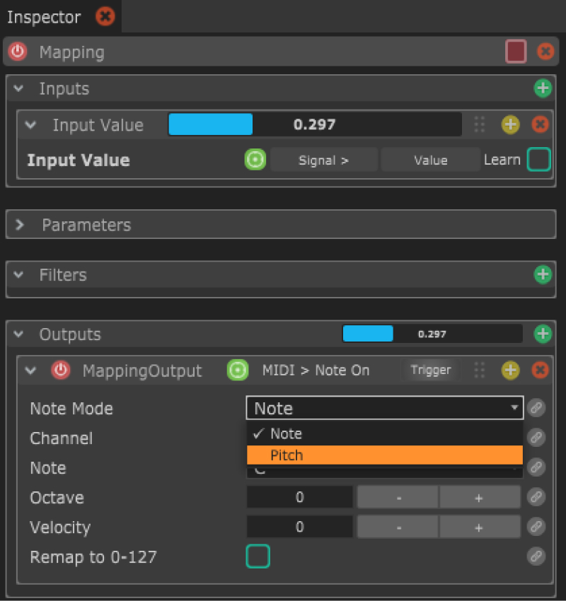Screen dimensions: 566x601
Task: Toggle the Mapping power icon
Action: pyautogui.click(x=17, y=52)
